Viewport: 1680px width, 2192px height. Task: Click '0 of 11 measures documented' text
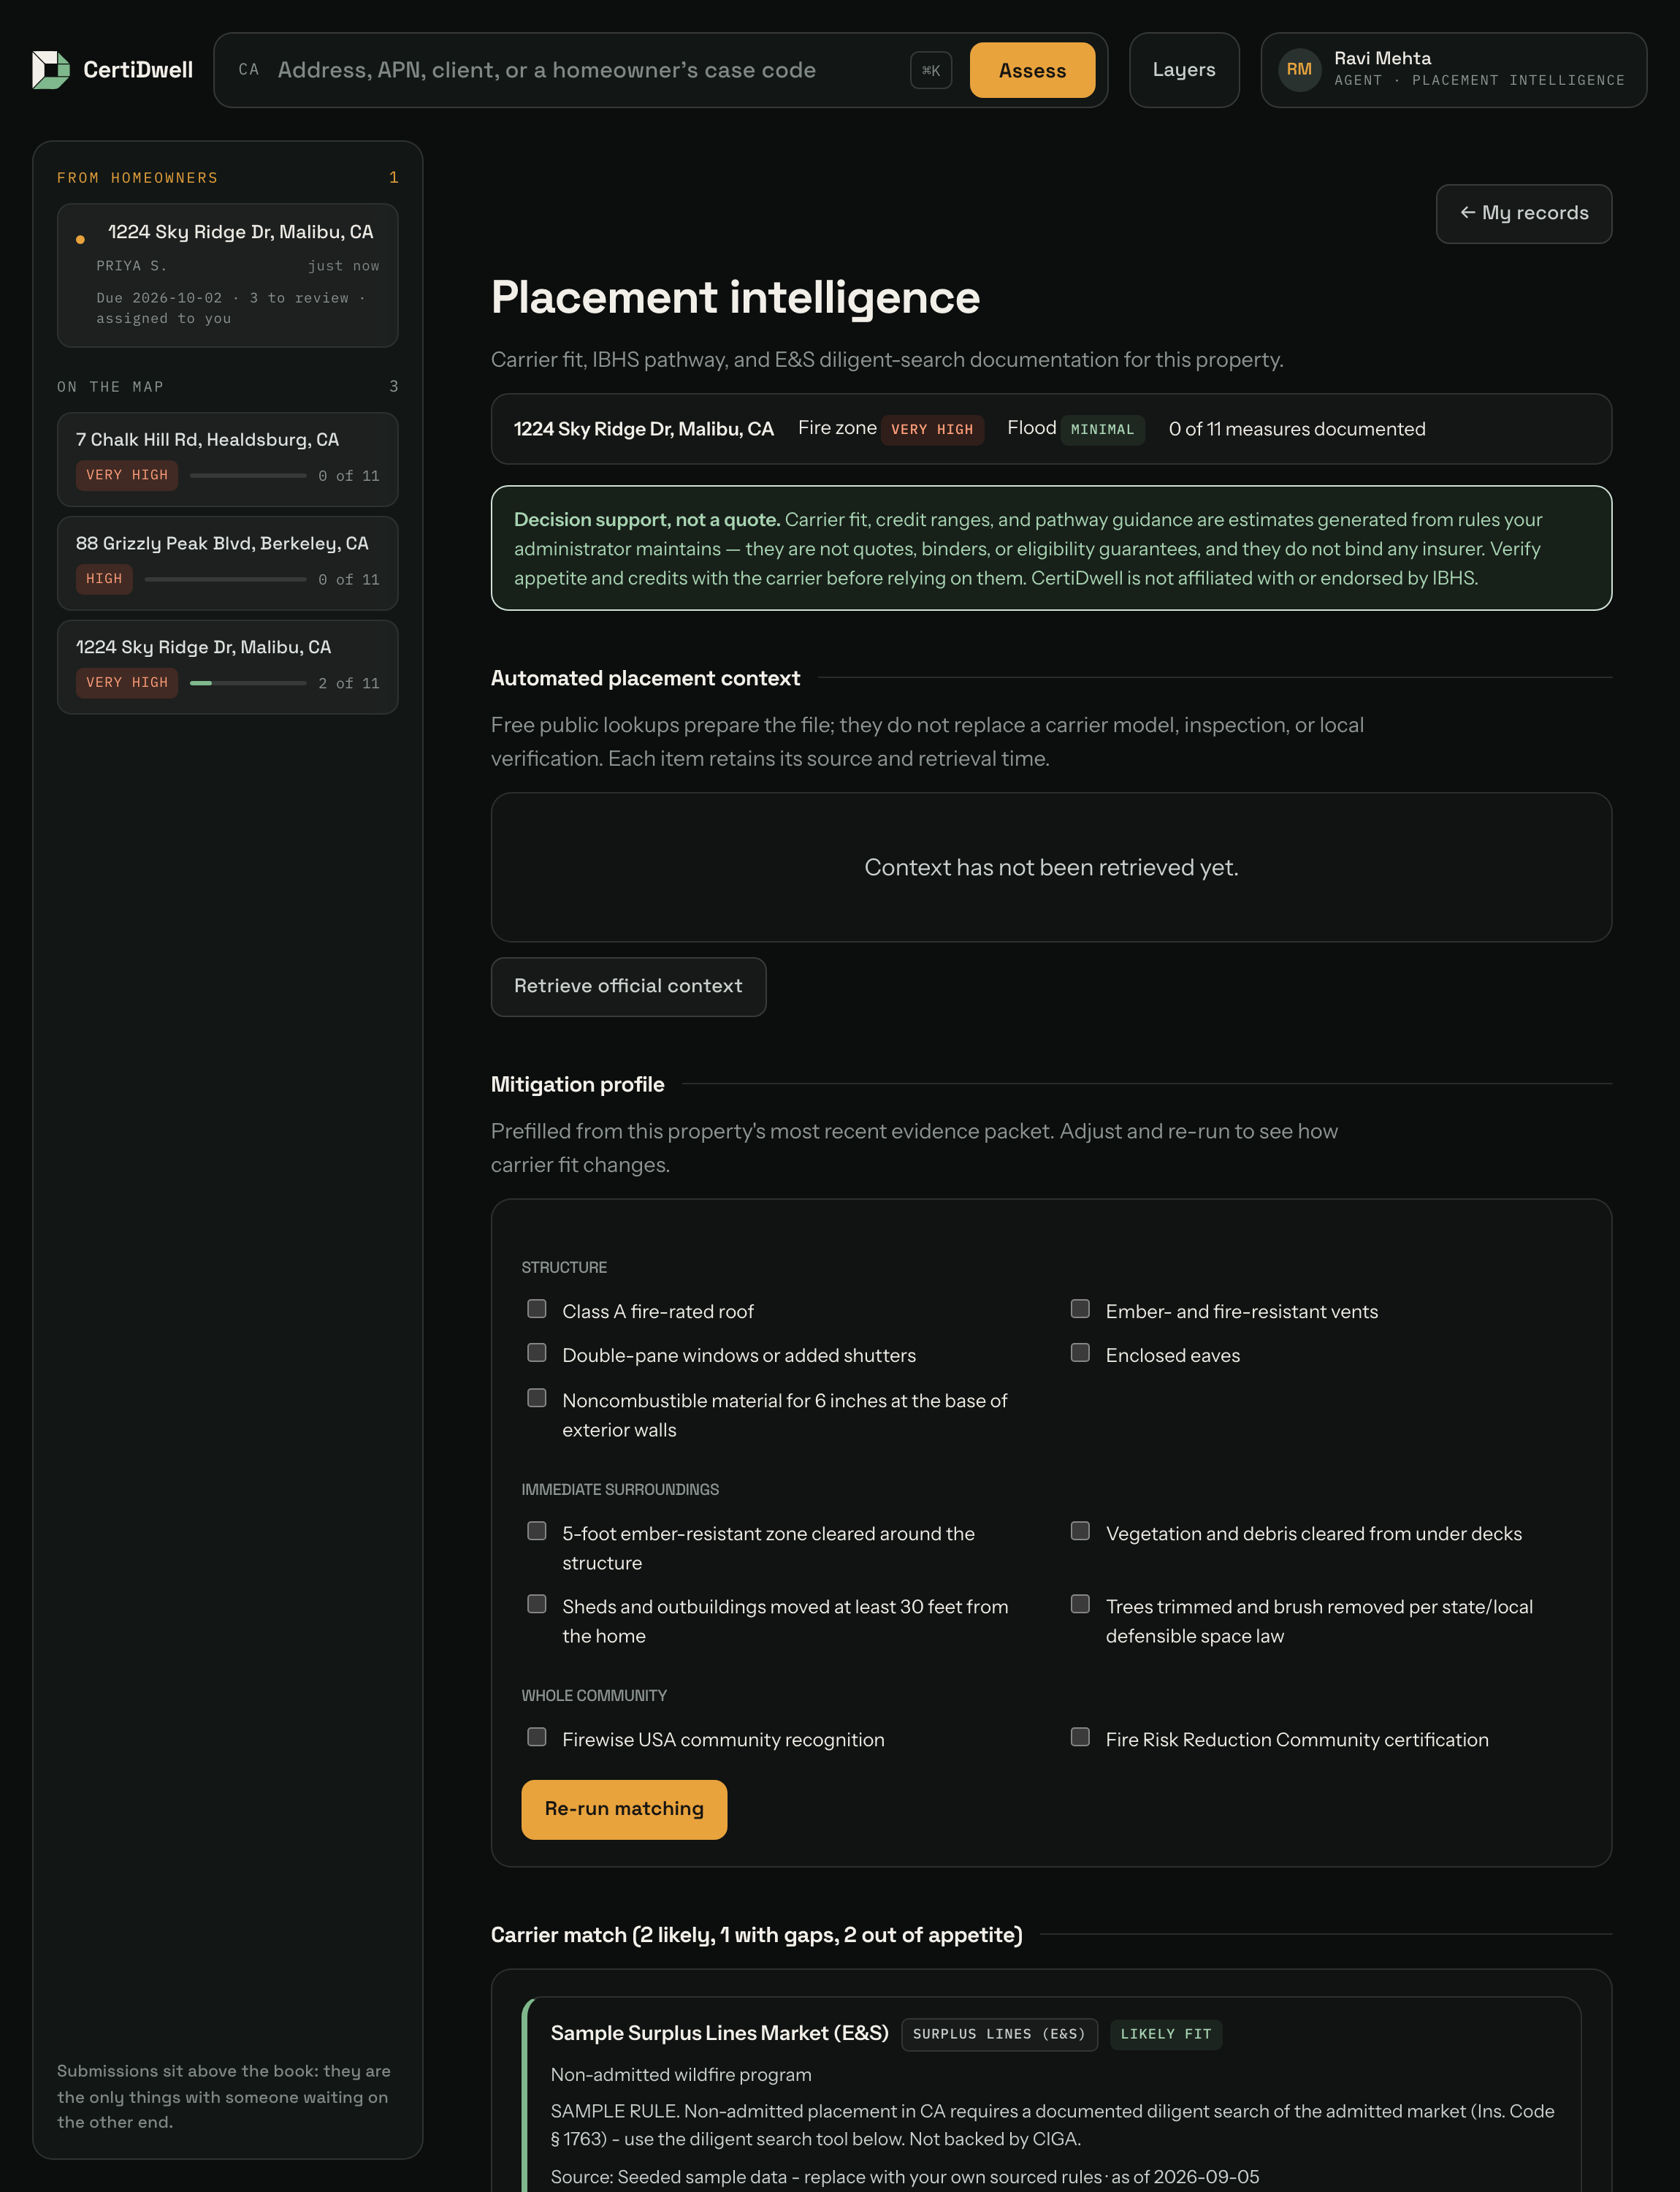(x=1297, y=429)
